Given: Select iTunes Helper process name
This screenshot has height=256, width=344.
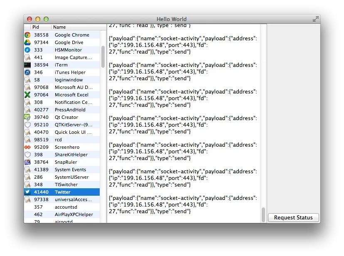Looking at the screenshot, I should pyautogui.click(x=70, y=72).
